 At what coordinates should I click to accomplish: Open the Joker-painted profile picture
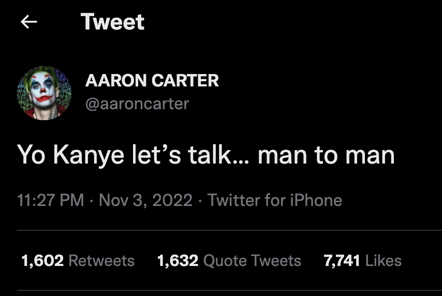pos(44,93)
